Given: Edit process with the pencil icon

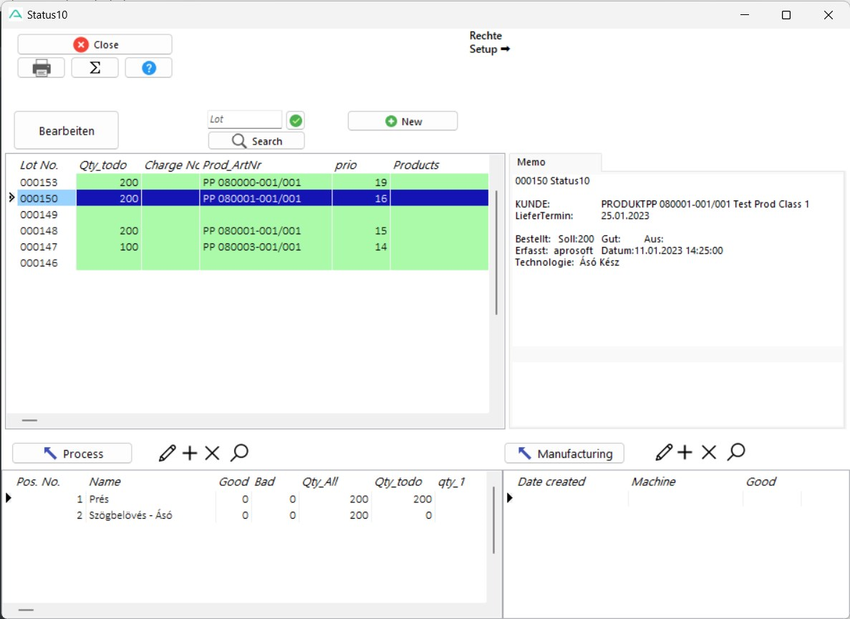Looking at the screenshot, I should pyautogui.click(x=168, y=453).
